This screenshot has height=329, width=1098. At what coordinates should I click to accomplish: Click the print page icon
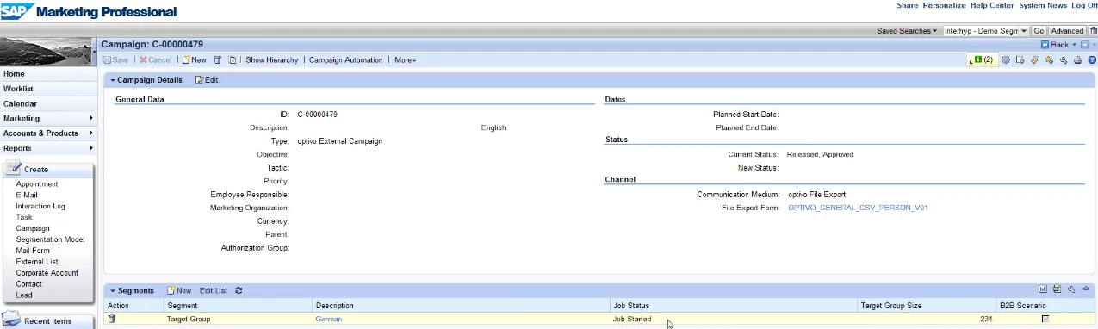[x=1077, y=60]
